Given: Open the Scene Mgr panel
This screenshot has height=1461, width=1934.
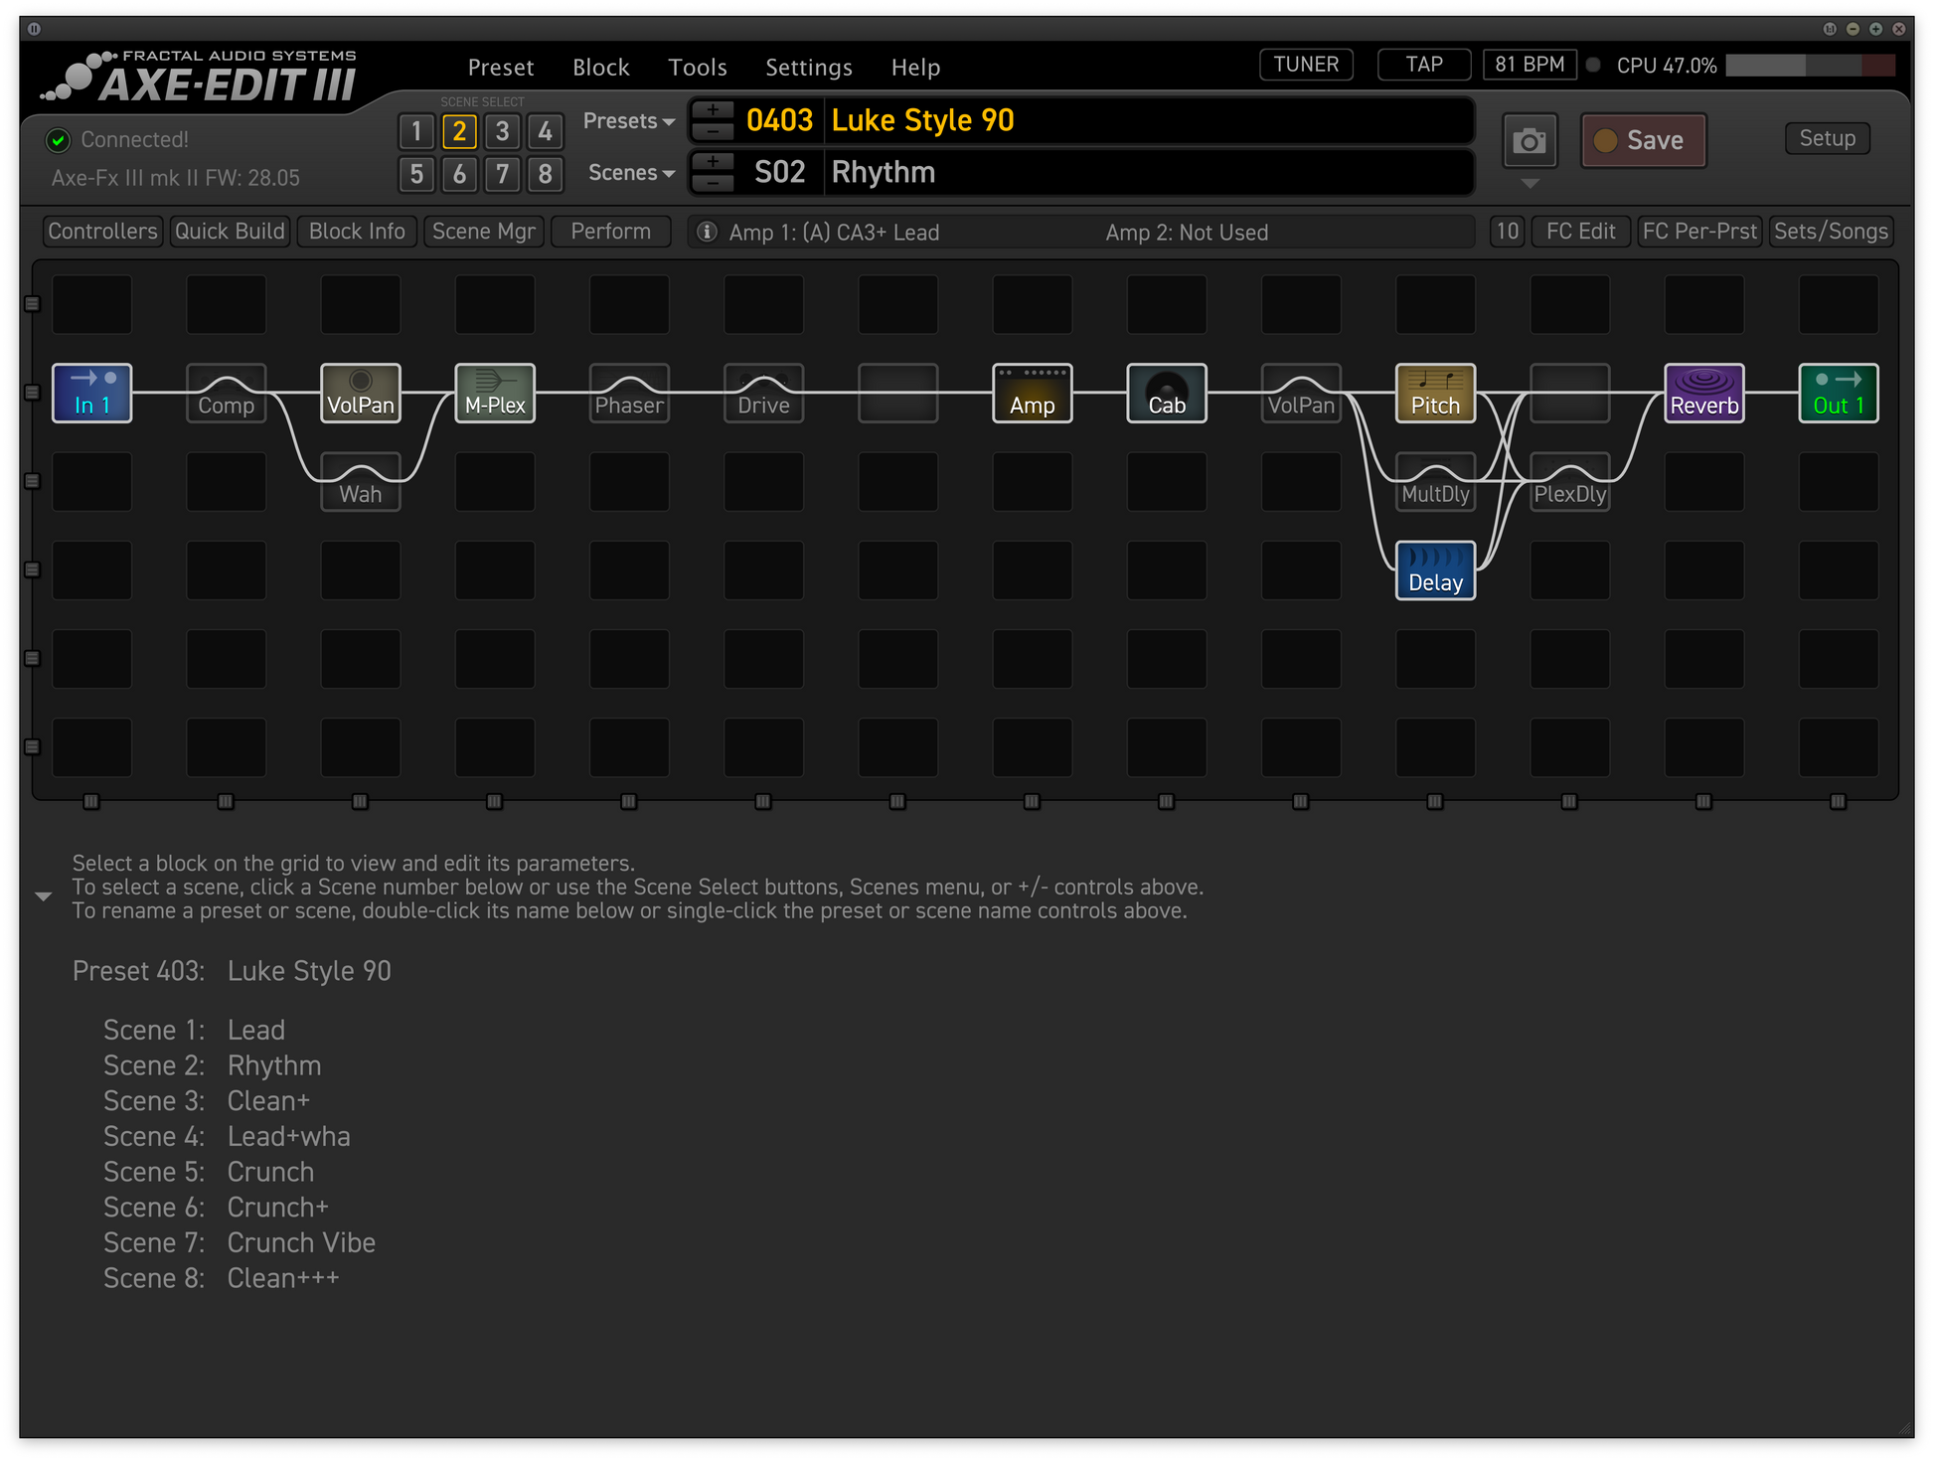Looking at the screenshot, I should coord(483,232).
